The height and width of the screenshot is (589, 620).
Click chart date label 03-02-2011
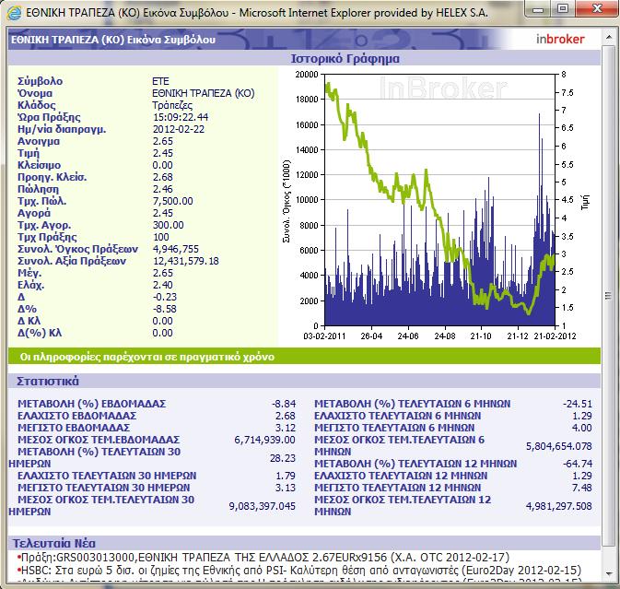pyautogui.click(x=324, y=336)
